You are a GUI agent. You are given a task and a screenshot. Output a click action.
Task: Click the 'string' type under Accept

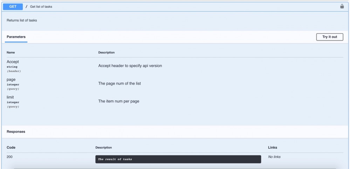coord(12,67)
